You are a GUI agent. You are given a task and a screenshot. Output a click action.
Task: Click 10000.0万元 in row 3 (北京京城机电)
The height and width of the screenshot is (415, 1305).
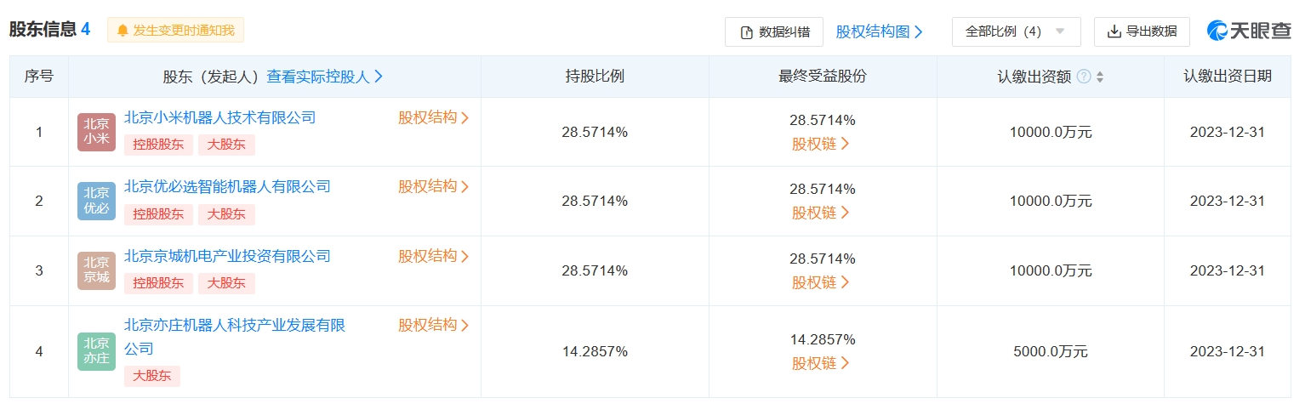[1051, 271]
